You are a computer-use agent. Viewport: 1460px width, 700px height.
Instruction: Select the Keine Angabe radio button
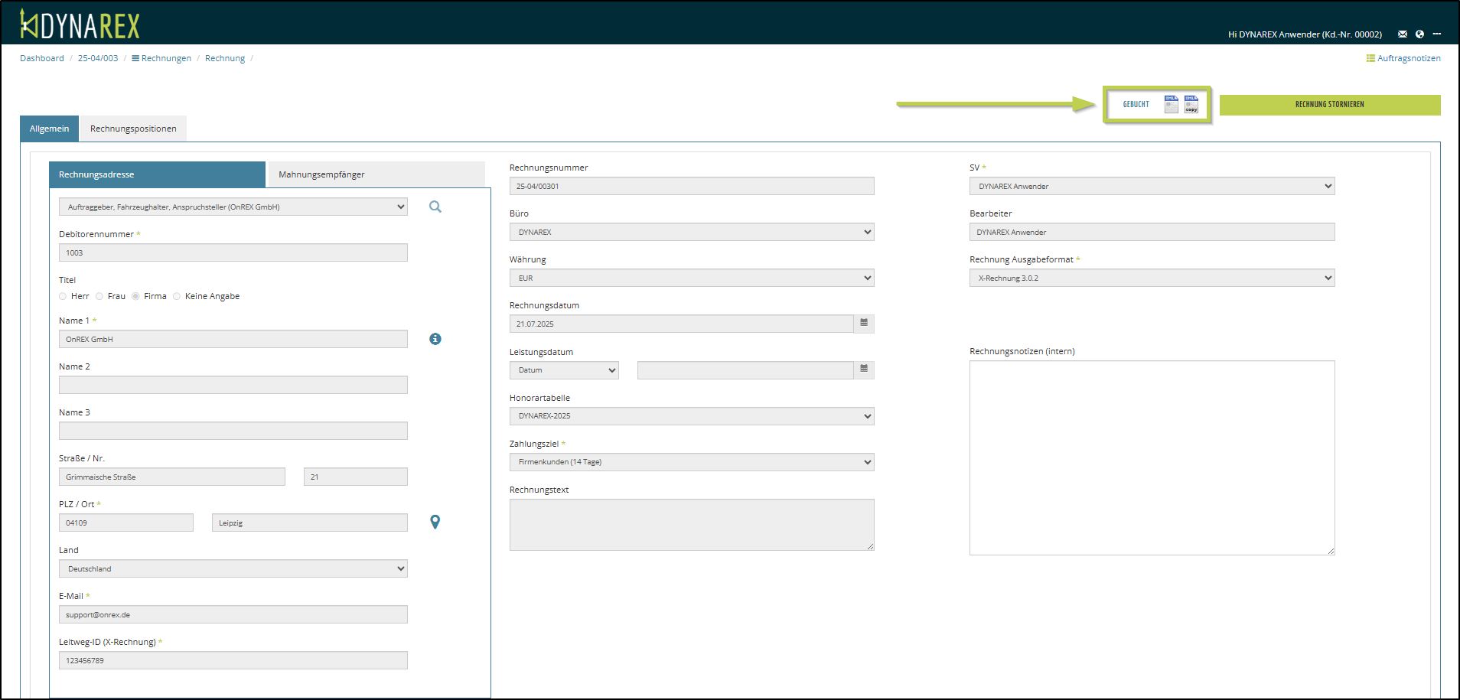177,296
